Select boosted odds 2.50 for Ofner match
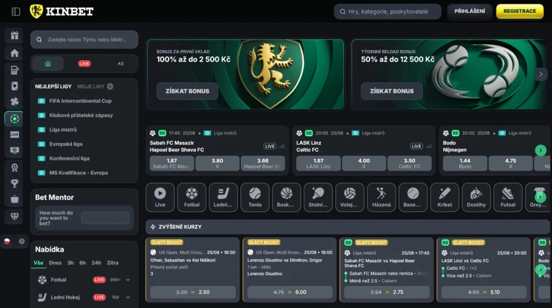This screenshot has height=308, width=552. 193,292
